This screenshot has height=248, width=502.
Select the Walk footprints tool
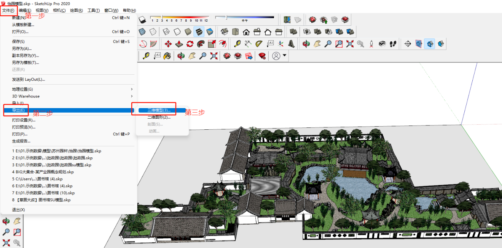393,44
